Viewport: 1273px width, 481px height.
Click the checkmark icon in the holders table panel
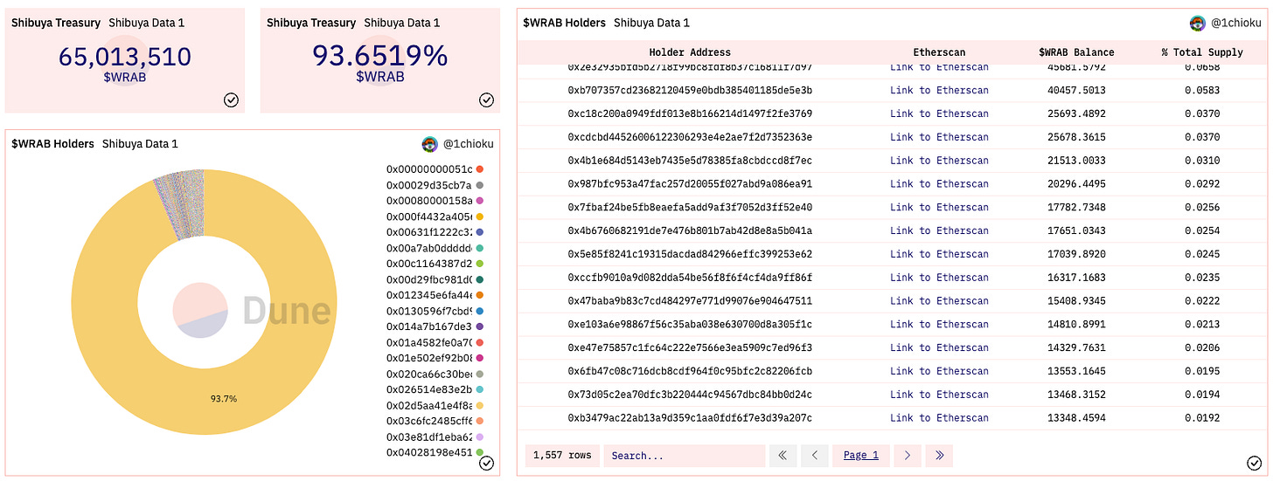tap(1254, 464)
